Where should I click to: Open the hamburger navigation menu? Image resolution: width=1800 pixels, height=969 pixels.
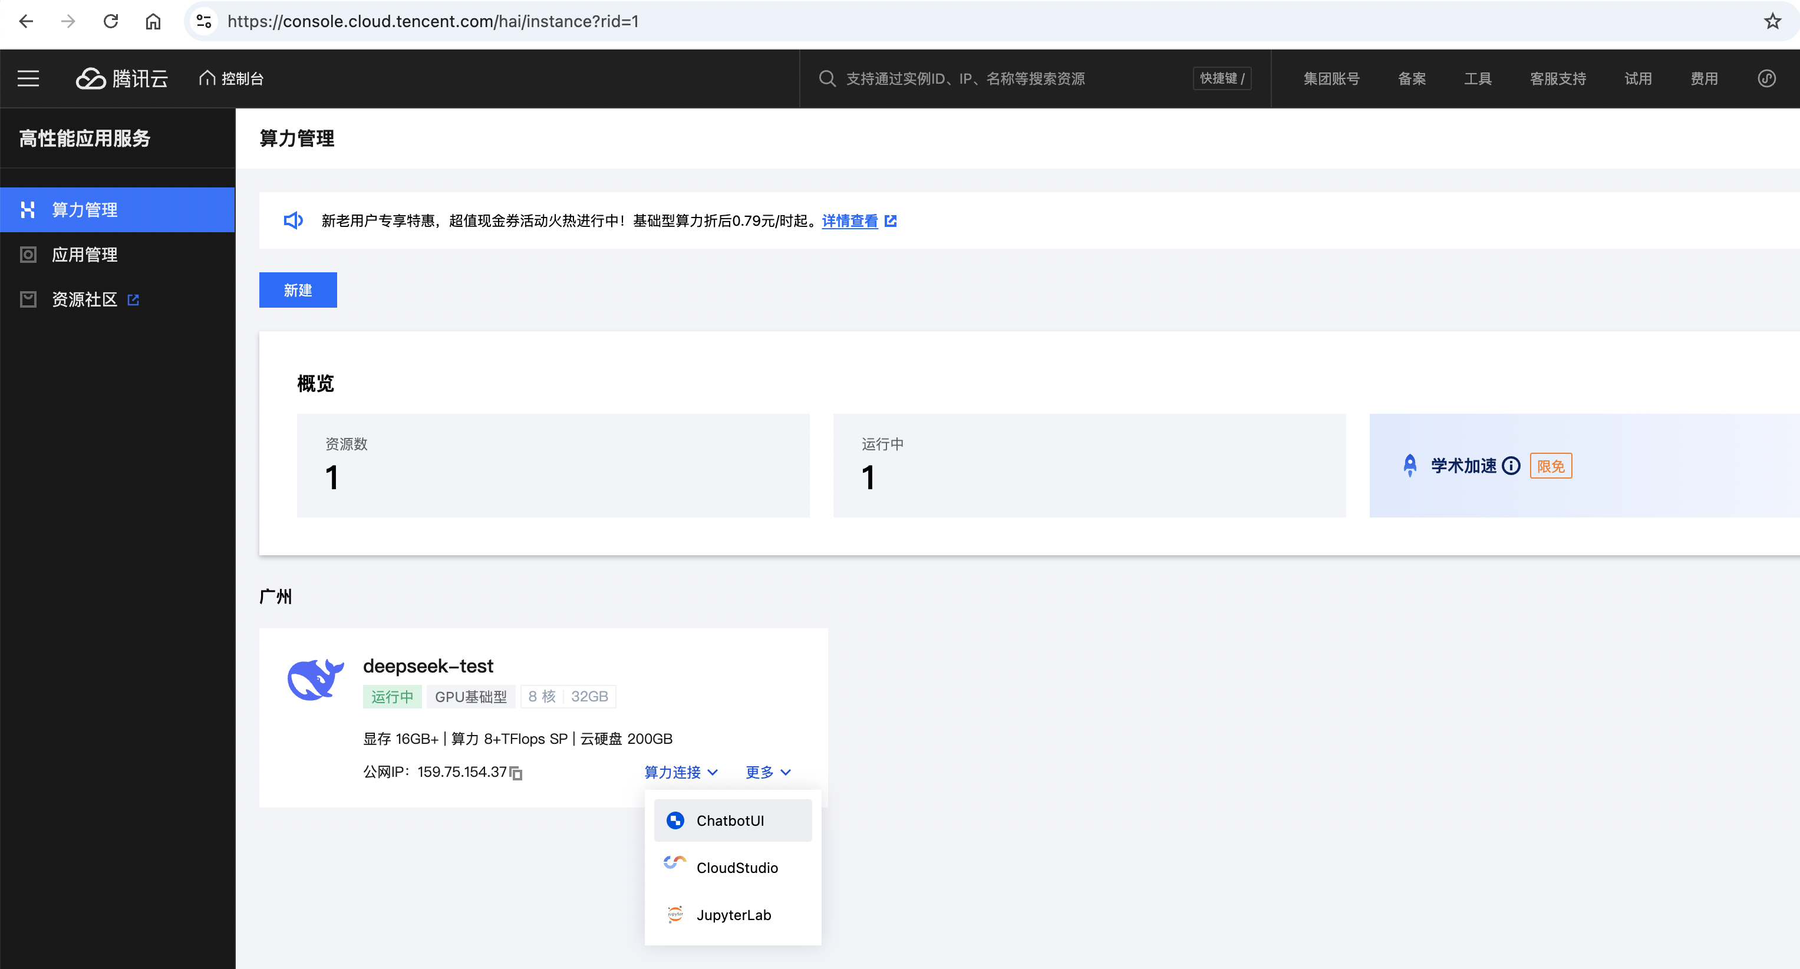click(x=28, y=78)
